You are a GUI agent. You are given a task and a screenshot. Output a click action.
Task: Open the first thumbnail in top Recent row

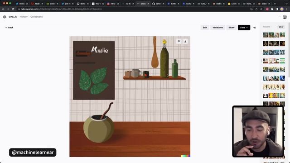point(266,35)
